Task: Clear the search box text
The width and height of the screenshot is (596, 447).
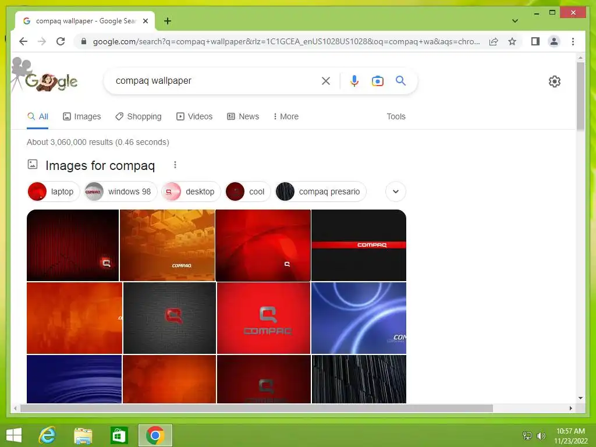Action: click(x=326, y=80)
